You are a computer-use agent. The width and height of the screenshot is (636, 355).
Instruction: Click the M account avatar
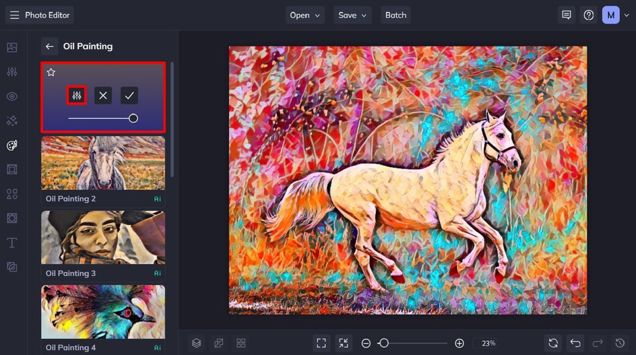610,15
